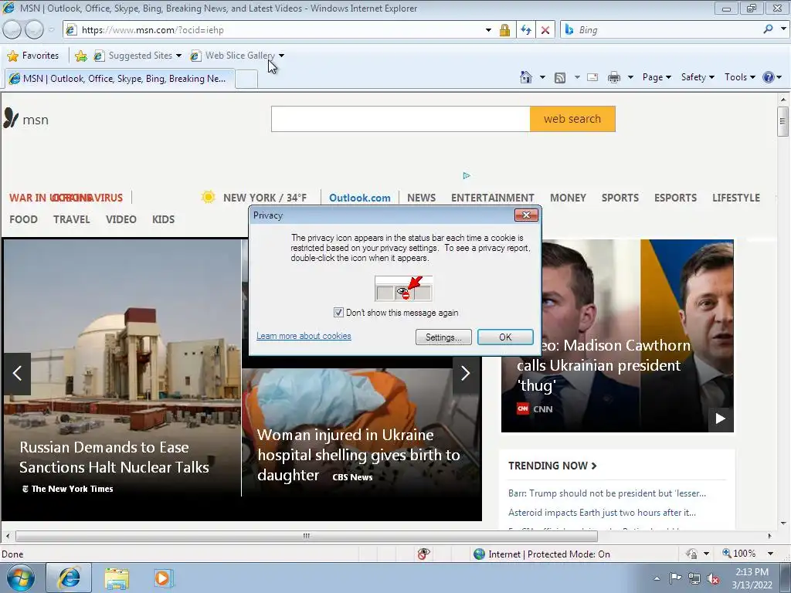The height and width of the screenshot is (593, 791).
Task: Open the Safety menu
Action: (698, 77)
